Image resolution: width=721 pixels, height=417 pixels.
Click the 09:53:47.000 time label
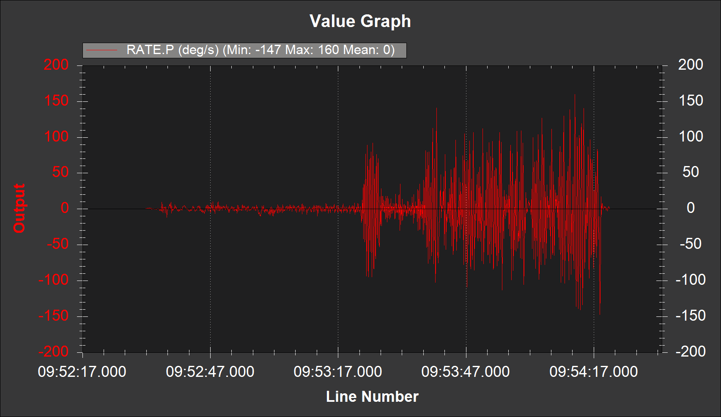pyautogui.click(x=466, y=372)
